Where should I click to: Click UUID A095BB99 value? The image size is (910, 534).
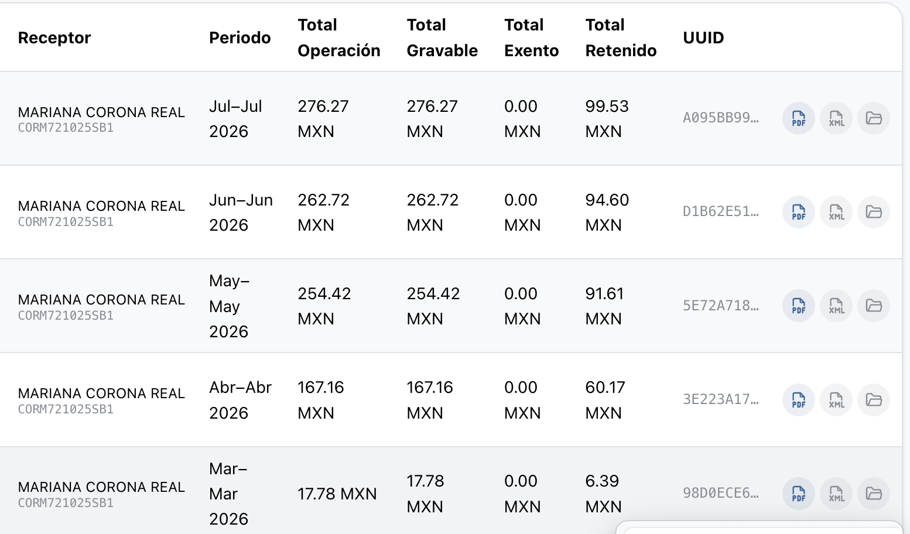pos(721,118)
